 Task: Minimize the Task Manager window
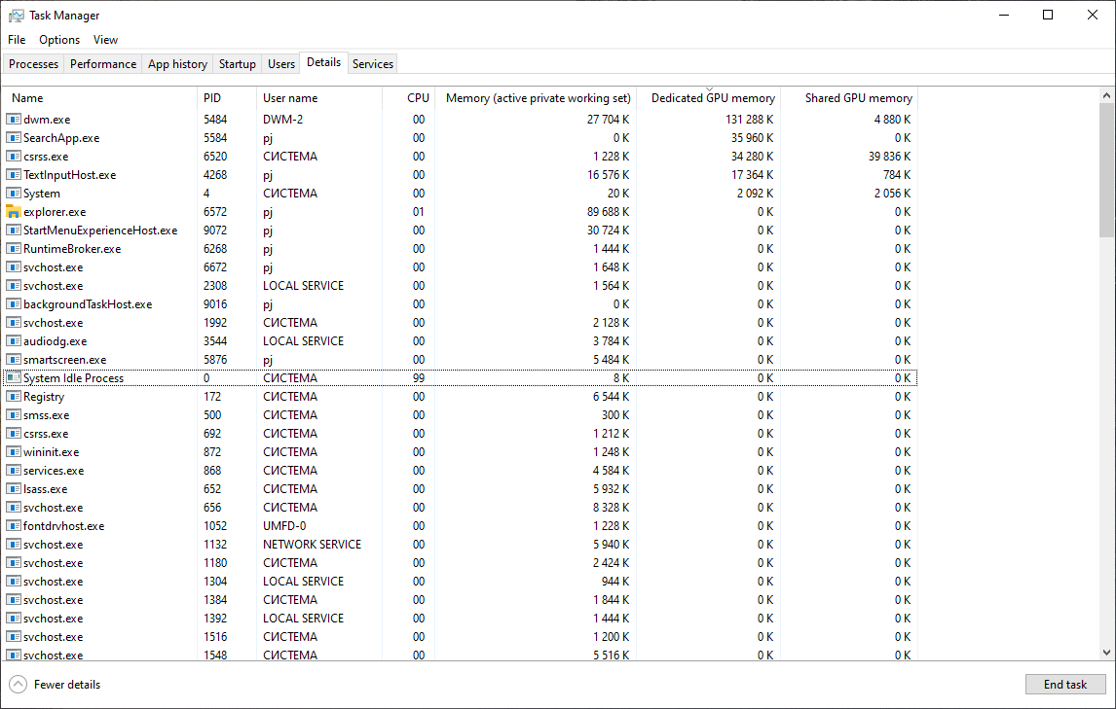(1004, 15)
